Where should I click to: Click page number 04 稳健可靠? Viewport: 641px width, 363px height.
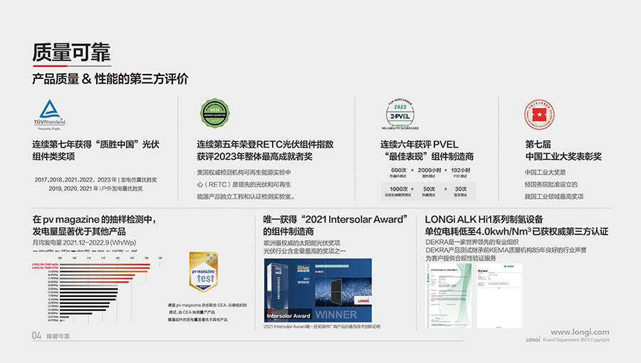[51, 336]
